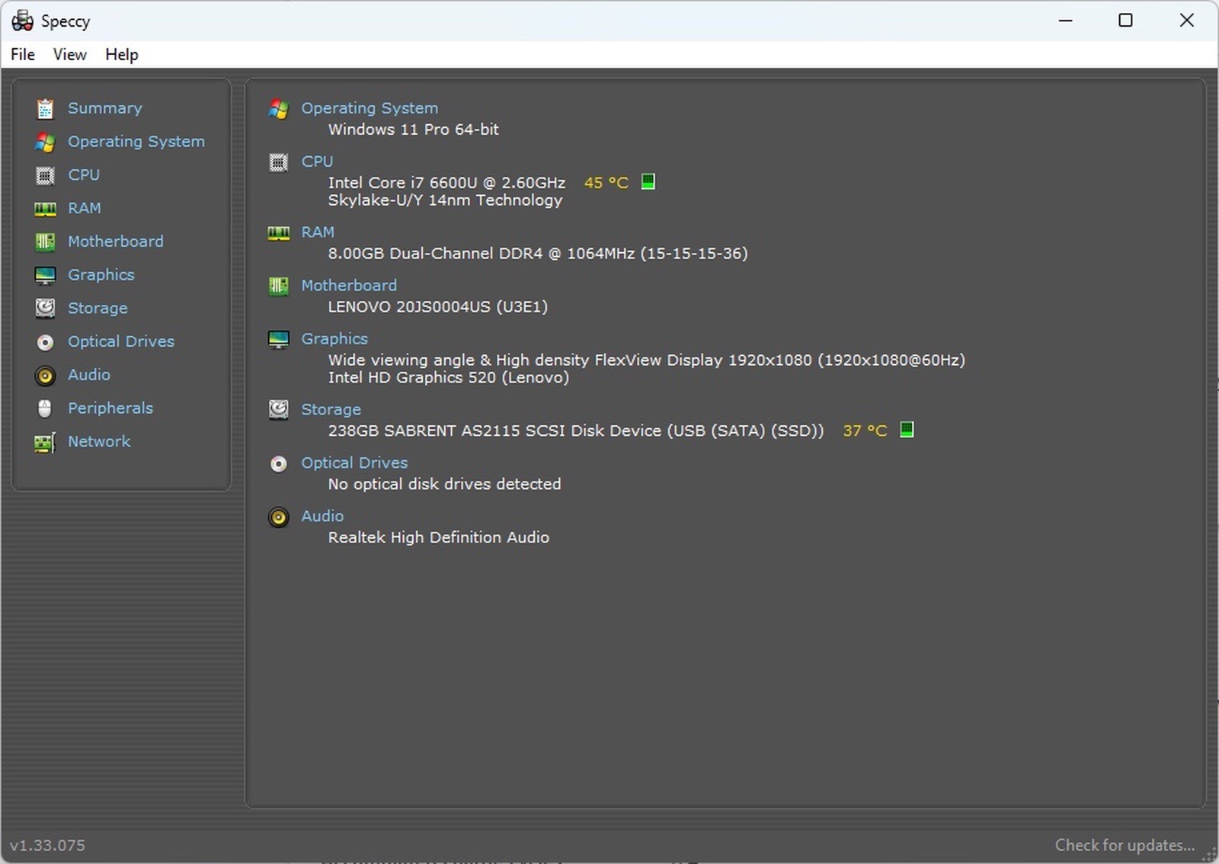Click the Speccy app icon in title bar
Screen dimensions: 1219x864
coord(22,21)
